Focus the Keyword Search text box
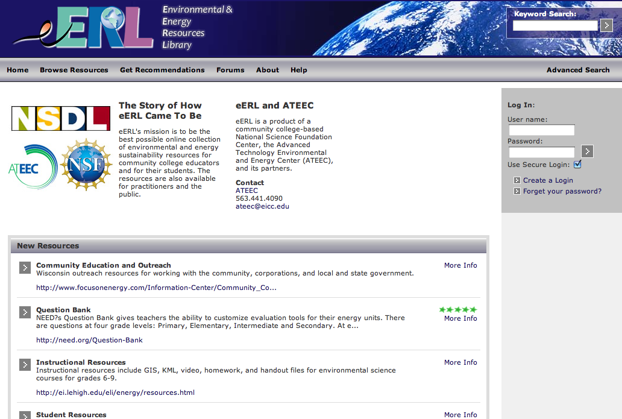 (x=554, y=25)
